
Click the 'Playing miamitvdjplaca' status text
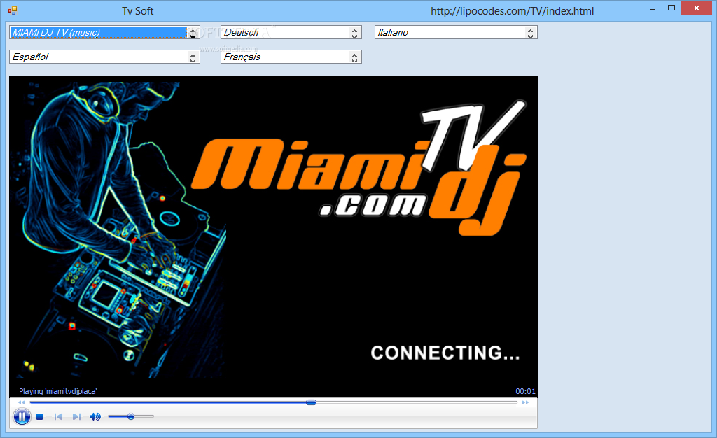[57, 391]
